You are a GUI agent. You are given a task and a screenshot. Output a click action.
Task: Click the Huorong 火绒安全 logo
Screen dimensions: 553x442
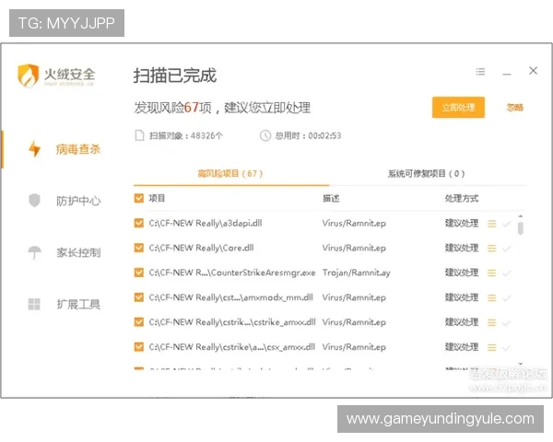[x=56, y=76]
